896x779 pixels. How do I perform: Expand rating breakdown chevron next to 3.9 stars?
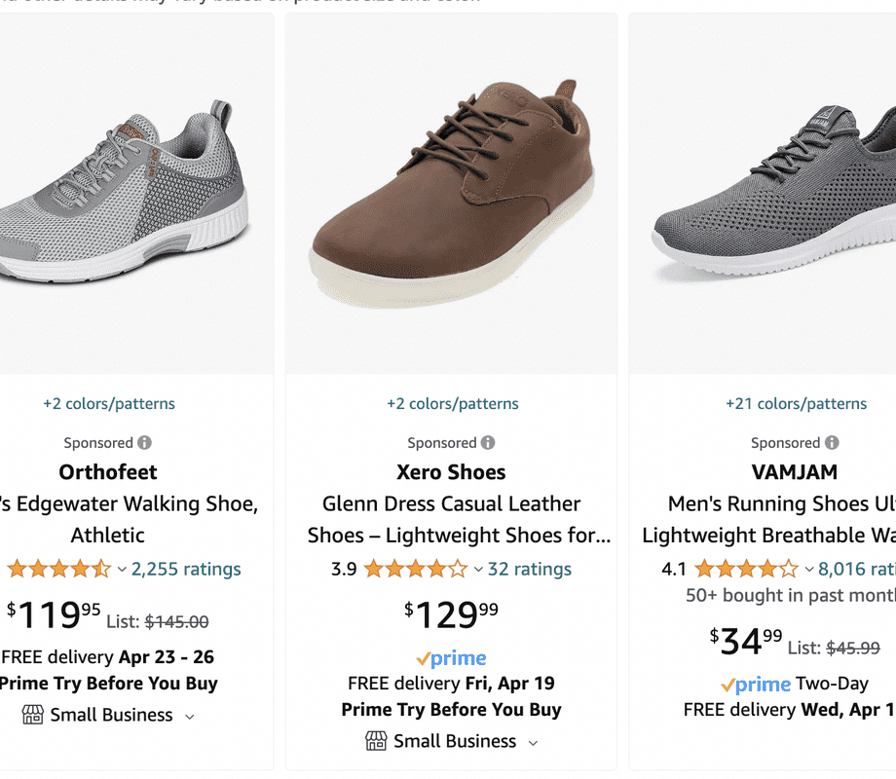tap(478, 570)
